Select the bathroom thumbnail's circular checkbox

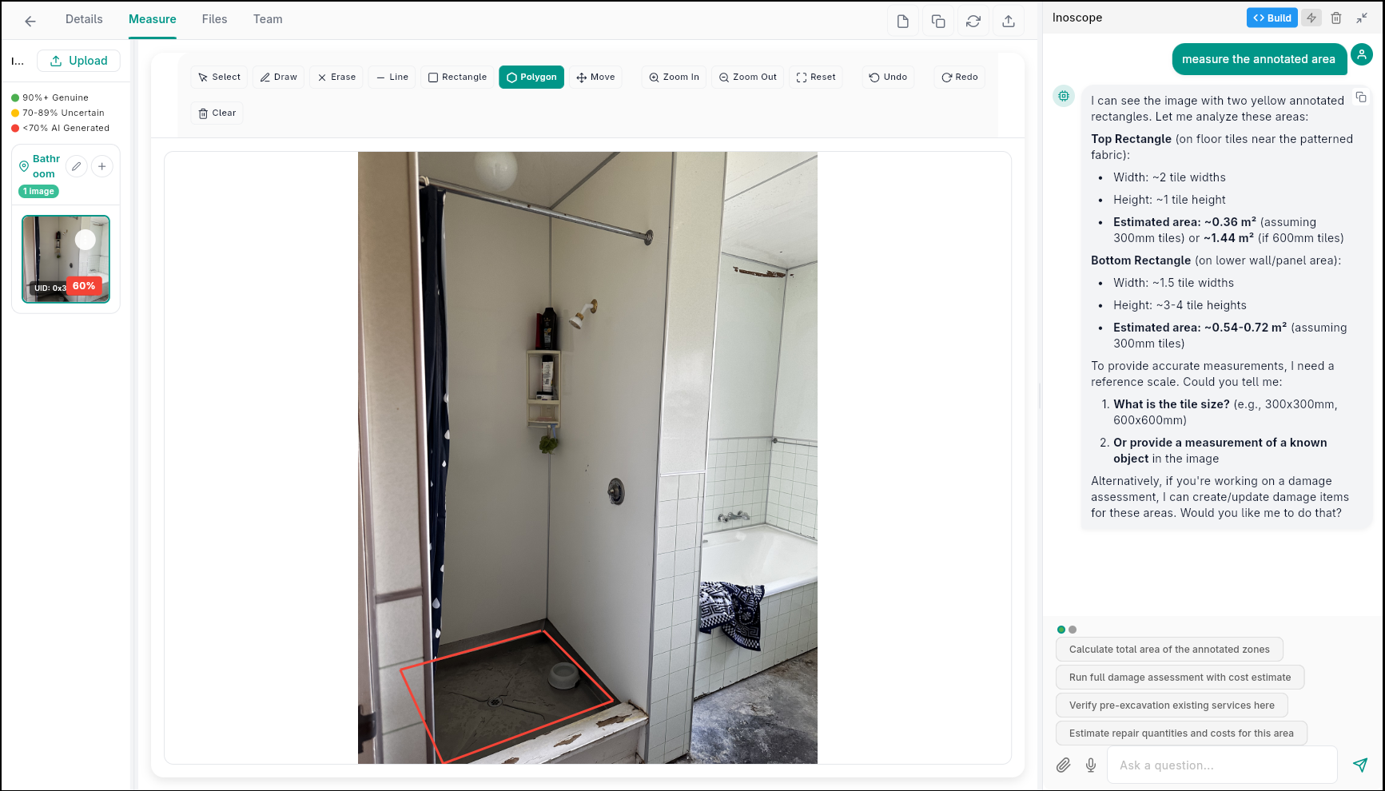86,239
